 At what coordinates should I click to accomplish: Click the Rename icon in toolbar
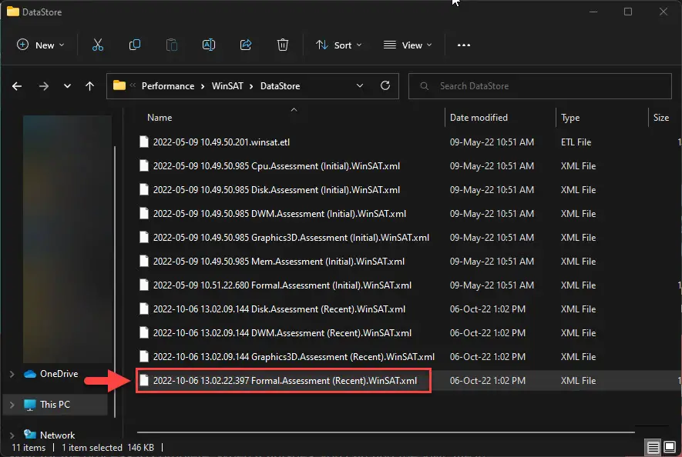point(209,45)
